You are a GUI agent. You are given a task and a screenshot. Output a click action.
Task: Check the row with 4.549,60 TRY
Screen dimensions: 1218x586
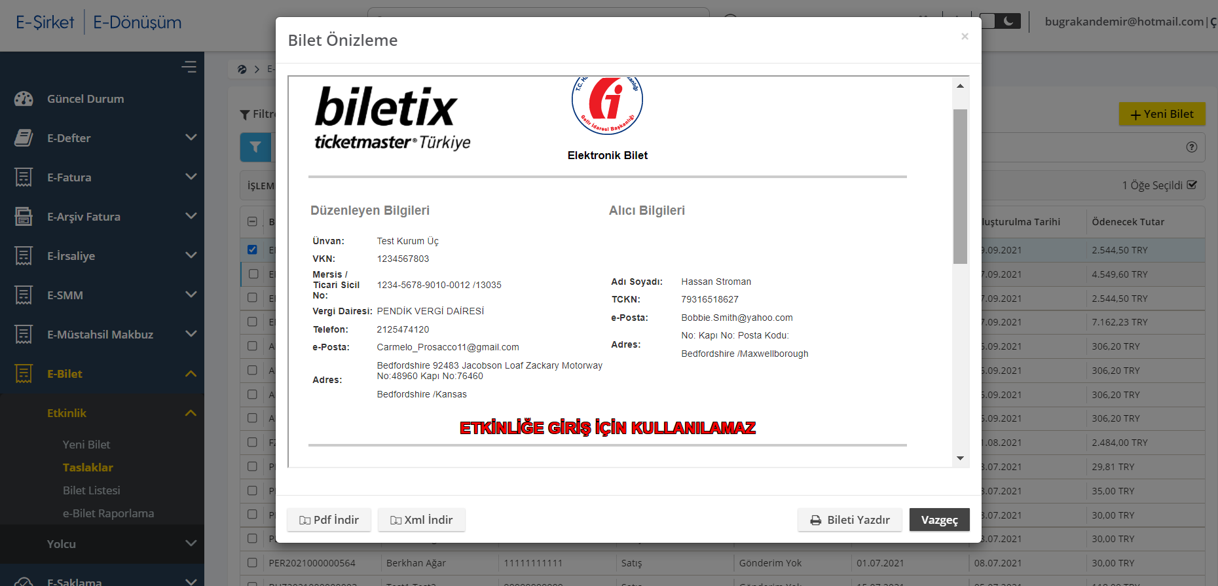pos(253,274)
